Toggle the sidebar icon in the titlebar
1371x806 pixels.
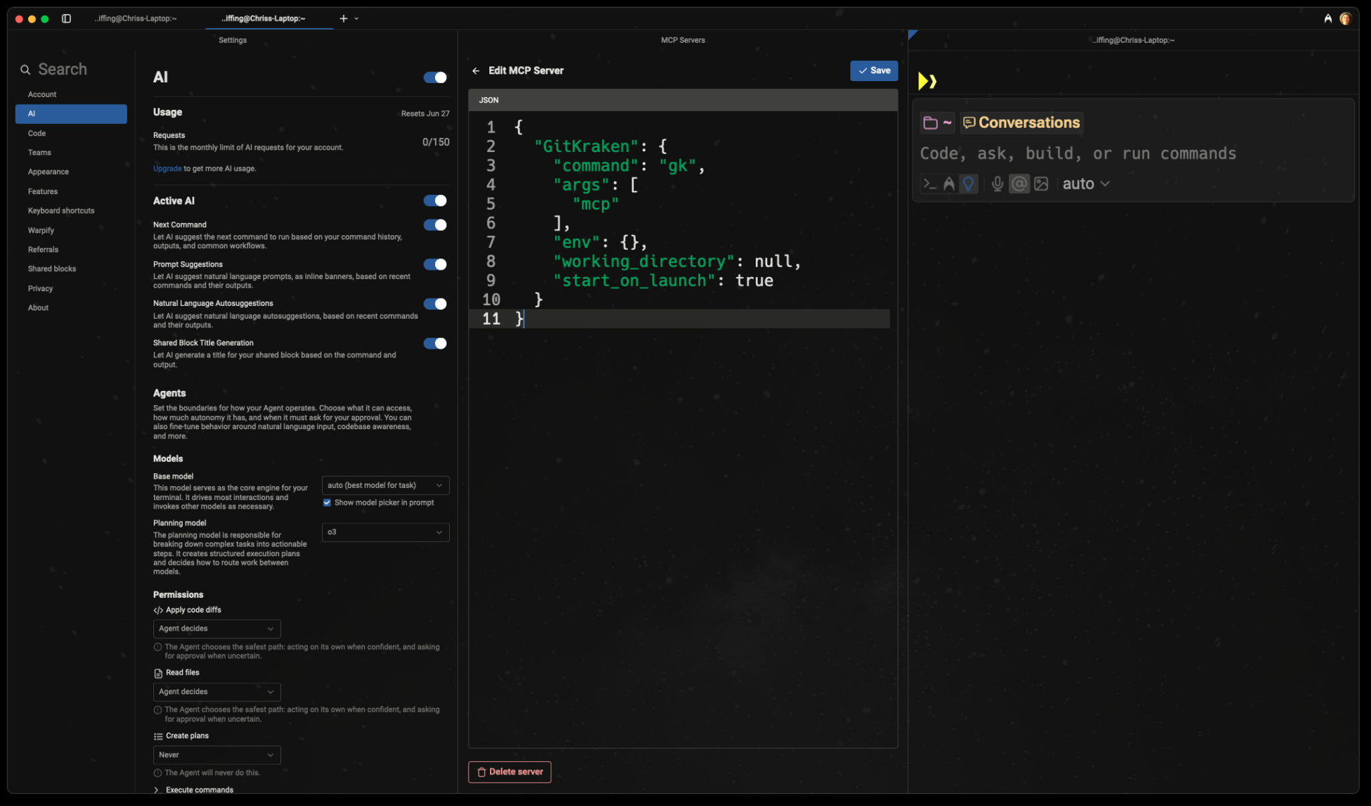pos(66,18)
